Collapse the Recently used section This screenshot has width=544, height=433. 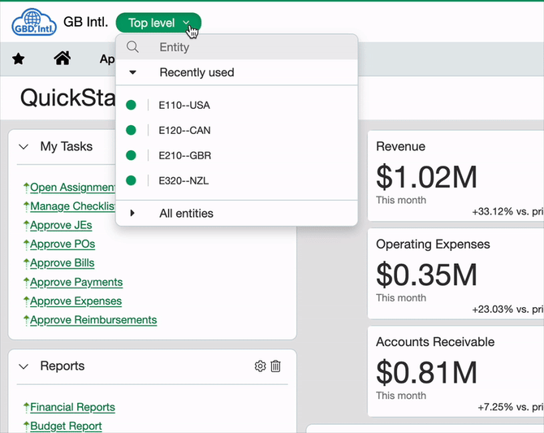coord(132,72)
